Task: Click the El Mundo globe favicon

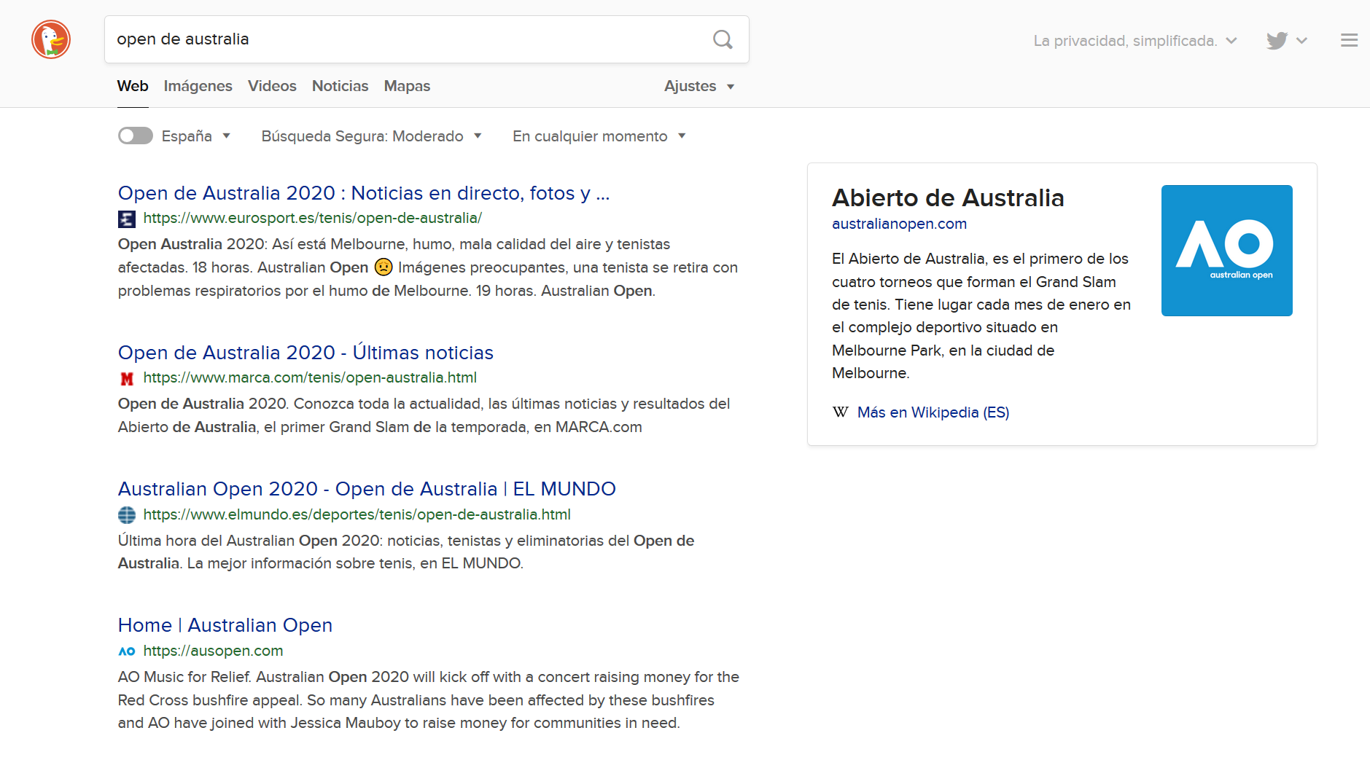Action: point(127,515)
